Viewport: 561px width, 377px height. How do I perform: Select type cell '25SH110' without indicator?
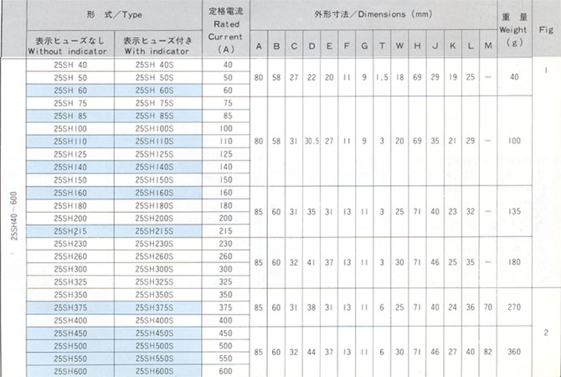click(x=70, y=142)
